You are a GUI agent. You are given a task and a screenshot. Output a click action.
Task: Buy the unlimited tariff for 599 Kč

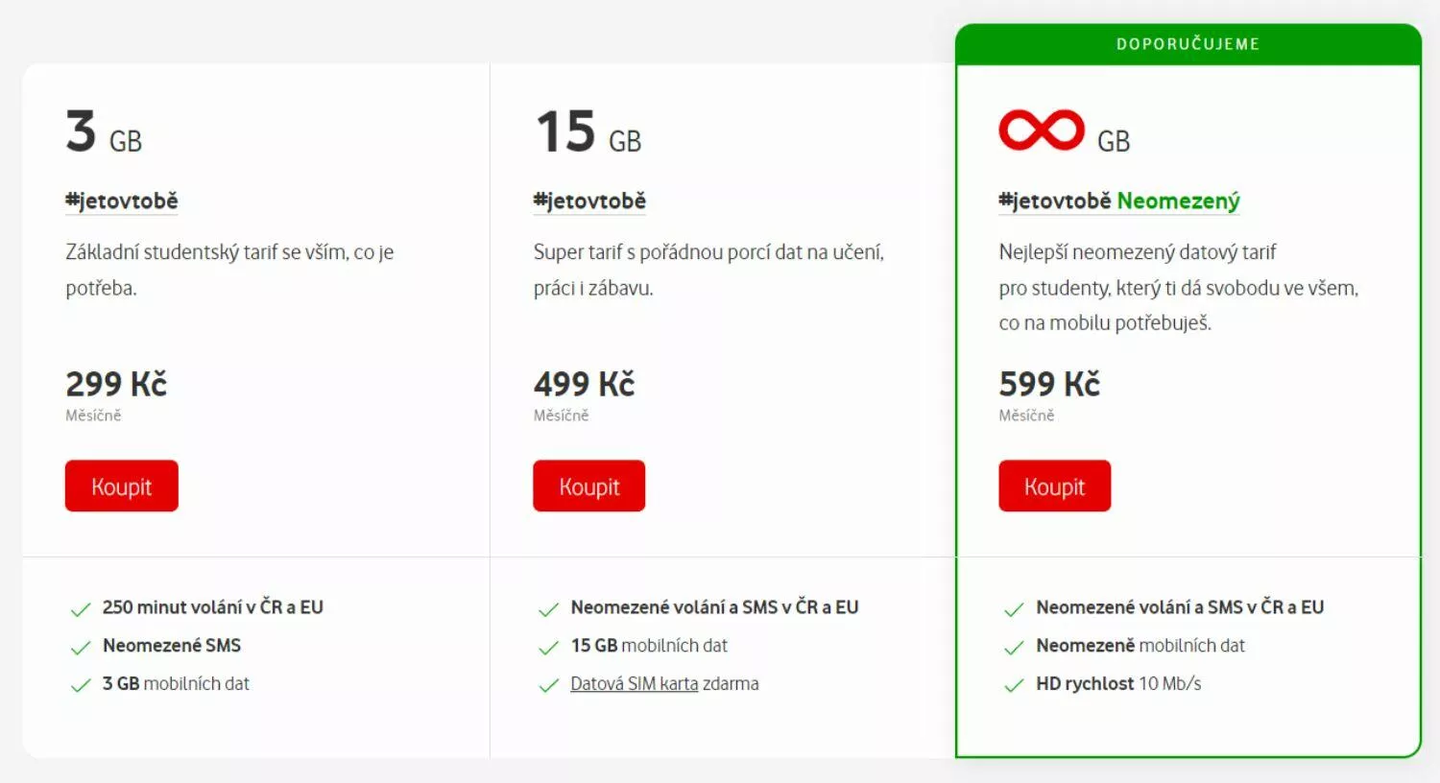(1055, 486)
